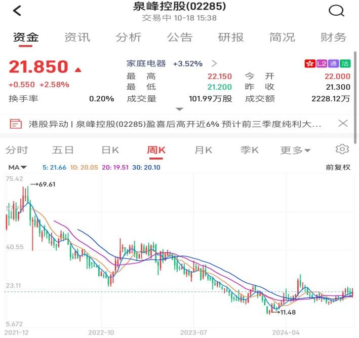Tap trading status 交易中 10-18 15:38
The width and height of the screenshot is (359, 338).
(x=179, y=18)
